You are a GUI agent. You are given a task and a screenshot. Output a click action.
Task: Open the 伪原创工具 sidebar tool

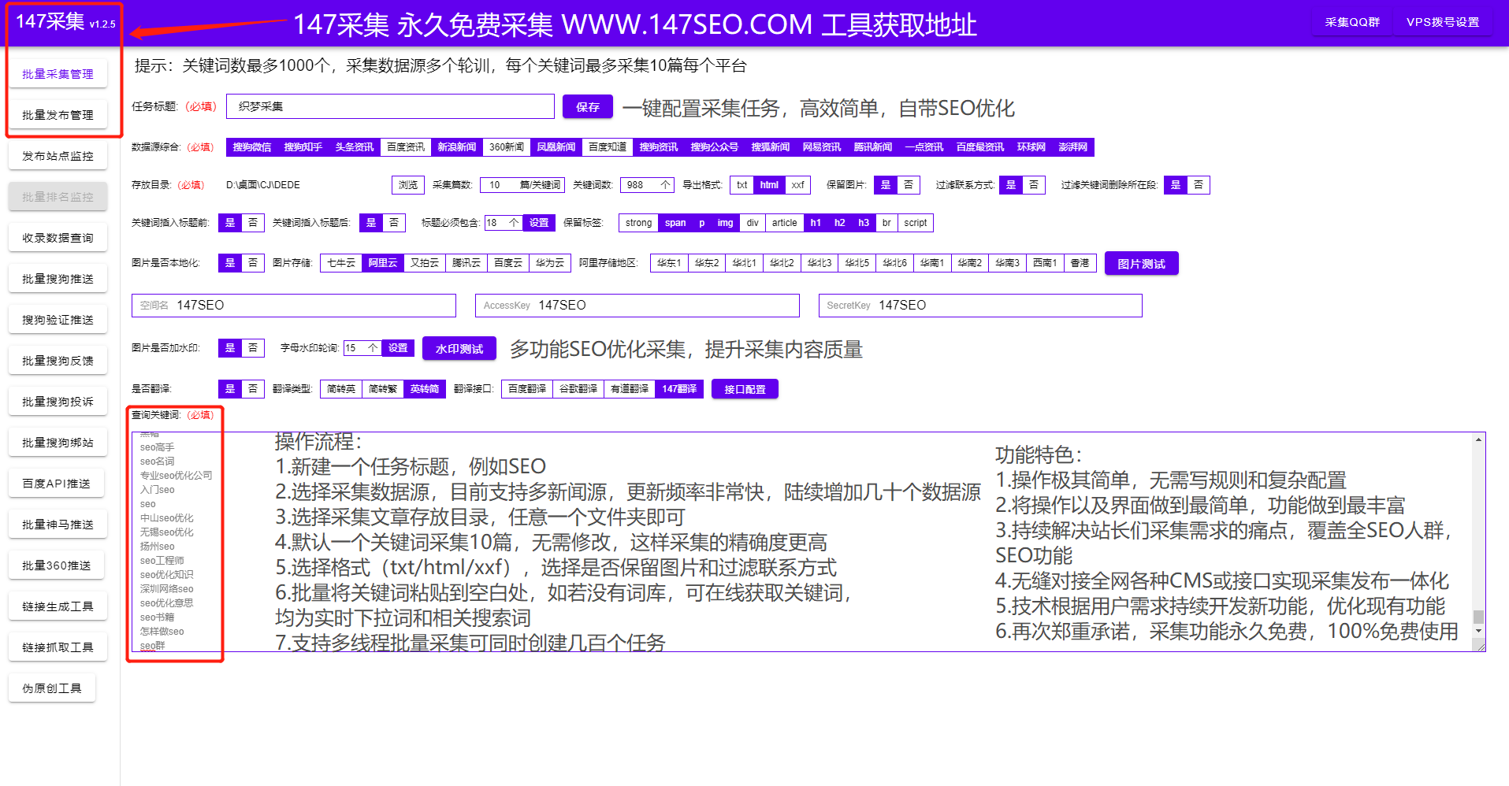click(52, 688)
